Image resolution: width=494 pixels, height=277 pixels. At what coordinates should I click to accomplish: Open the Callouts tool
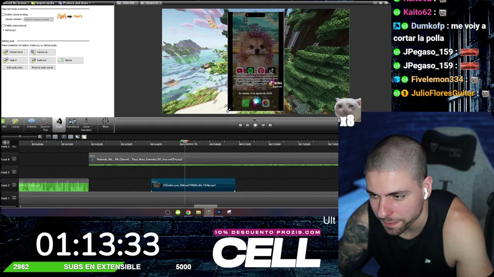[32, 123]
